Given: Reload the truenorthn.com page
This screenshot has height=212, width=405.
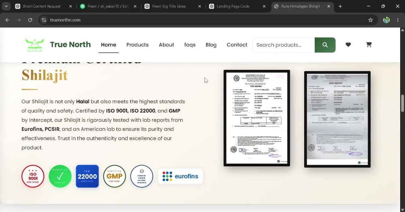Looking at the screenshot, I should point(30,20).
